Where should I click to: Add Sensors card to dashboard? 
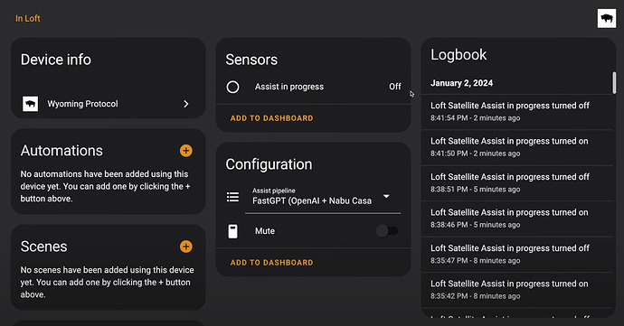tap(271, 118)
